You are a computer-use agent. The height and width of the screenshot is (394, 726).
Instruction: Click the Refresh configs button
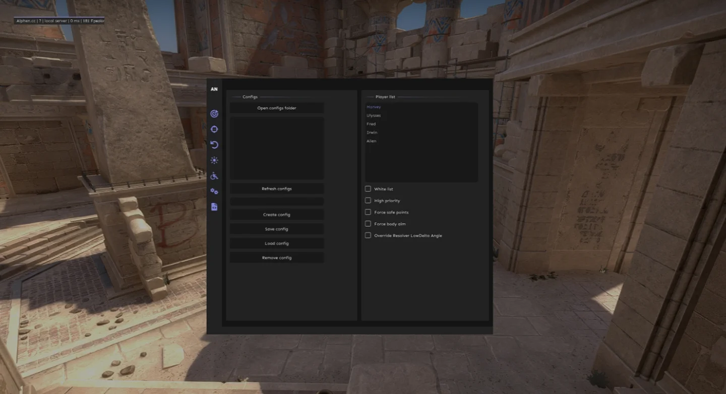[x=277, y=189]
